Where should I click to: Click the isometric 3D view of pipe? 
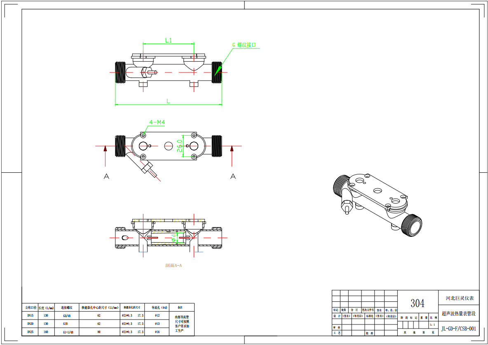[377, 204]
